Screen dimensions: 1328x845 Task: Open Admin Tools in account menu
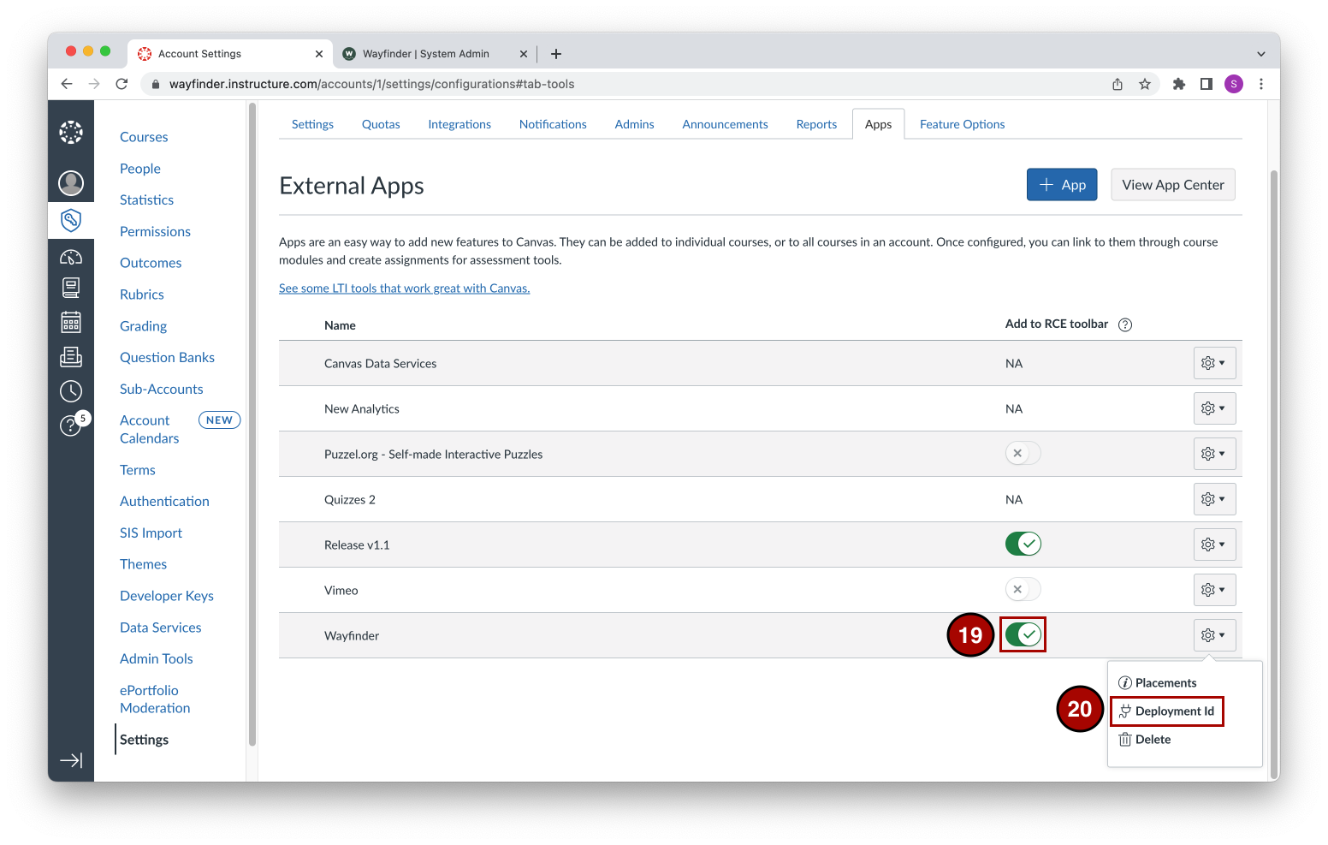coord(157,658)
